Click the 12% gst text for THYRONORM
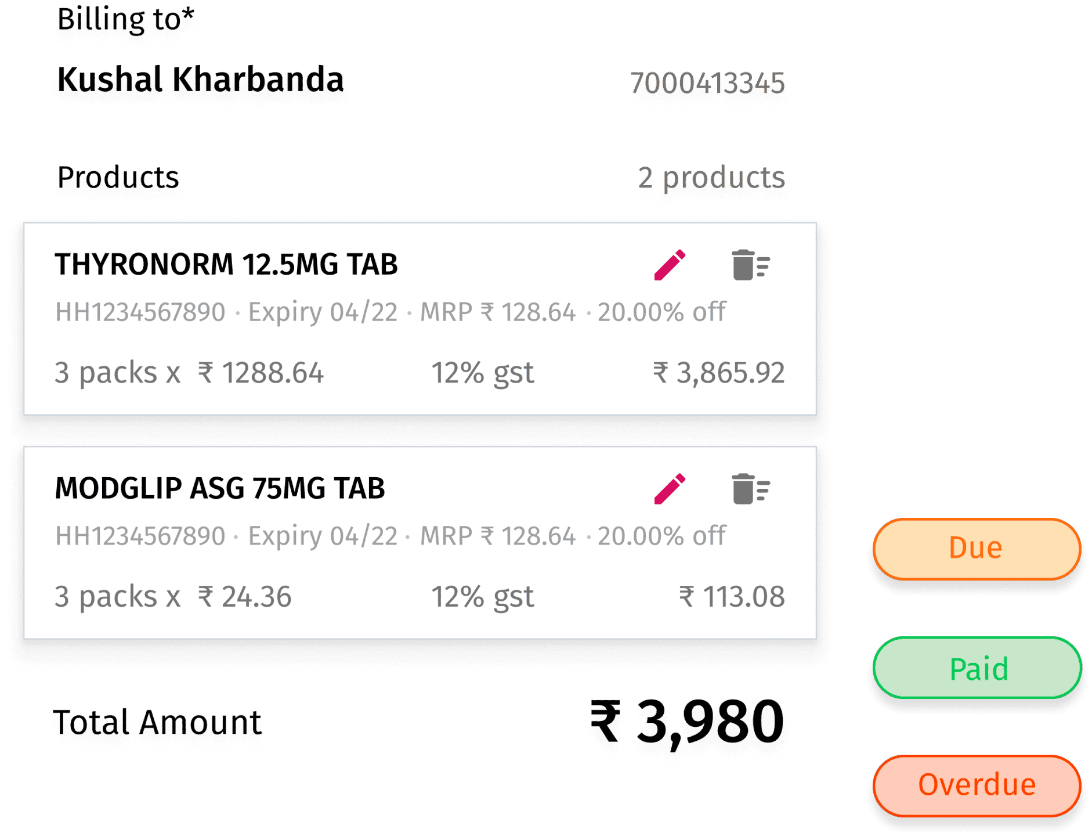 [x=482, y=373]
